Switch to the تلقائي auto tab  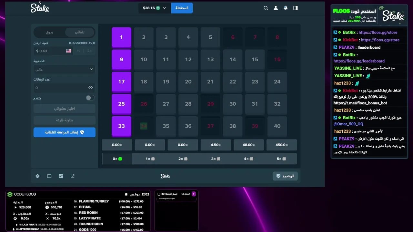pyautogui.click(x=80, y=32)
